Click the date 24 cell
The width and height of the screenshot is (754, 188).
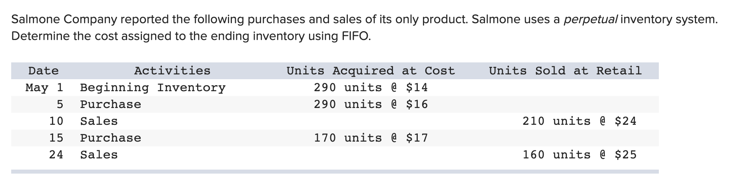pyautogui.click(x=56, y=155)
